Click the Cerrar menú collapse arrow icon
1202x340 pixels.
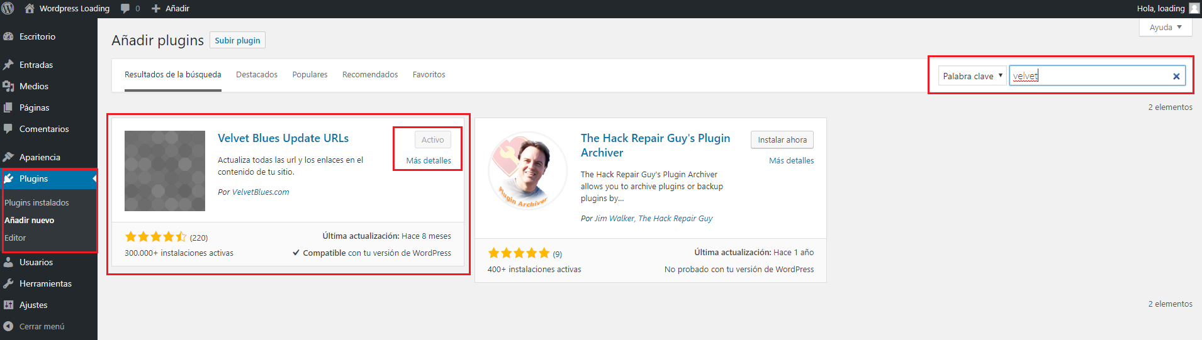coord(9,326)
